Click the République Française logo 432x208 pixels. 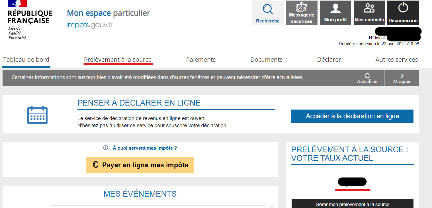tap(30, 20)
